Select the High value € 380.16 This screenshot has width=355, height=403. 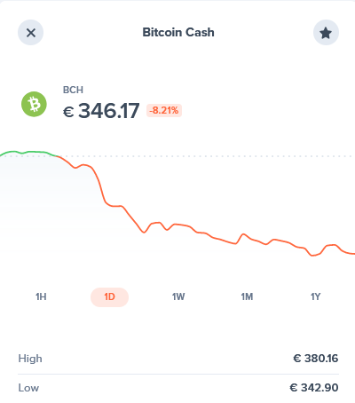click(316, 359)
